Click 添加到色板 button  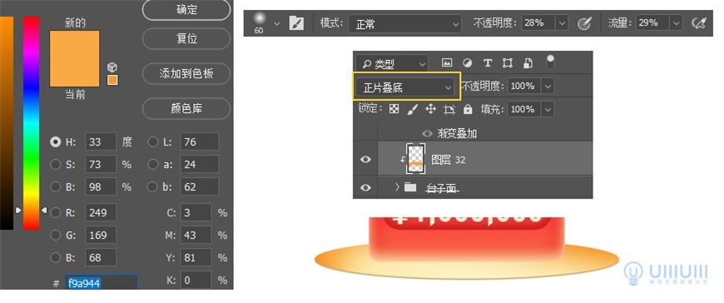tap(186, 74)
